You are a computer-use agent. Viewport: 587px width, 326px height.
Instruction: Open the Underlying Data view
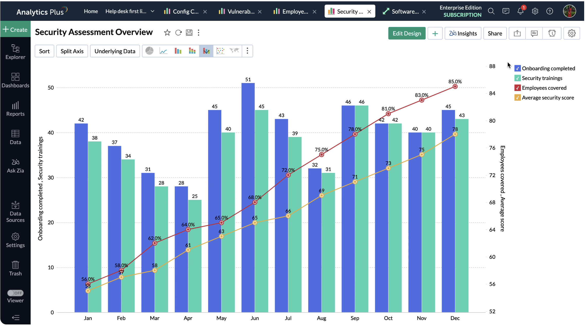pyautogui.click(x=115, y=51)
